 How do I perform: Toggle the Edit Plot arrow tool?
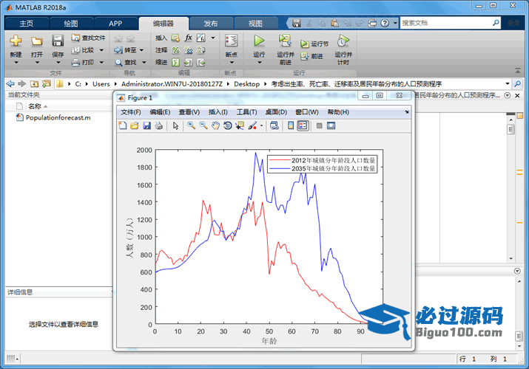[176, 126]
